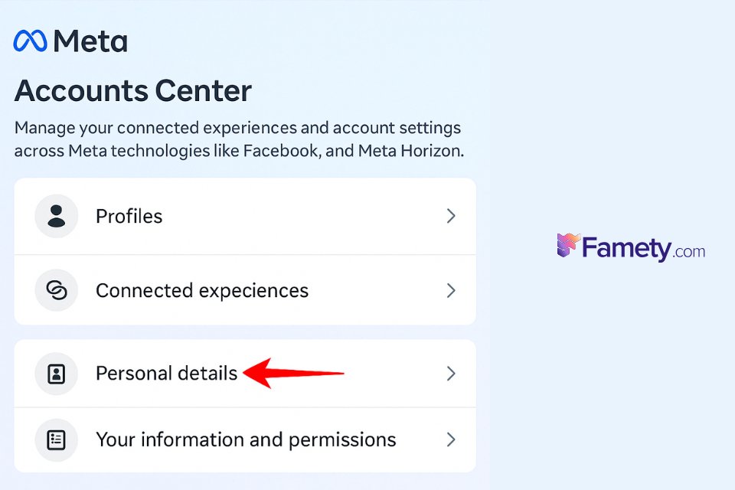Select the Profiles avatar silhouette
This screenshot has height=490, width=735.
click(x=56, y=216)
